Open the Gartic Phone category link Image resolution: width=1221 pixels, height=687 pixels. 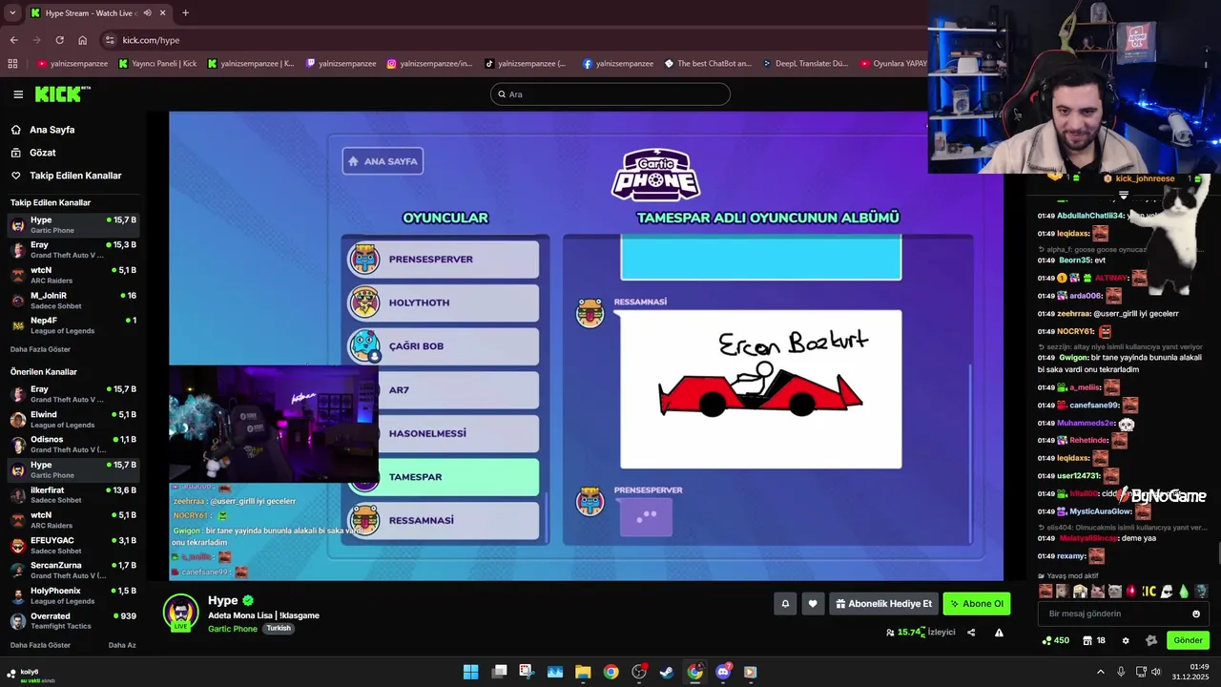233,629
